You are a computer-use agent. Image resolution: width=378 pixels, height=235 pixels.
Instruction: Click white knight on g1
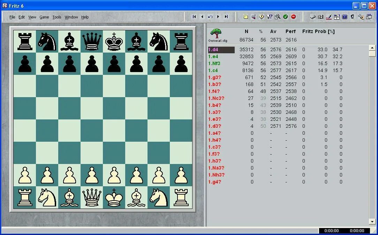tap(159, 197)
